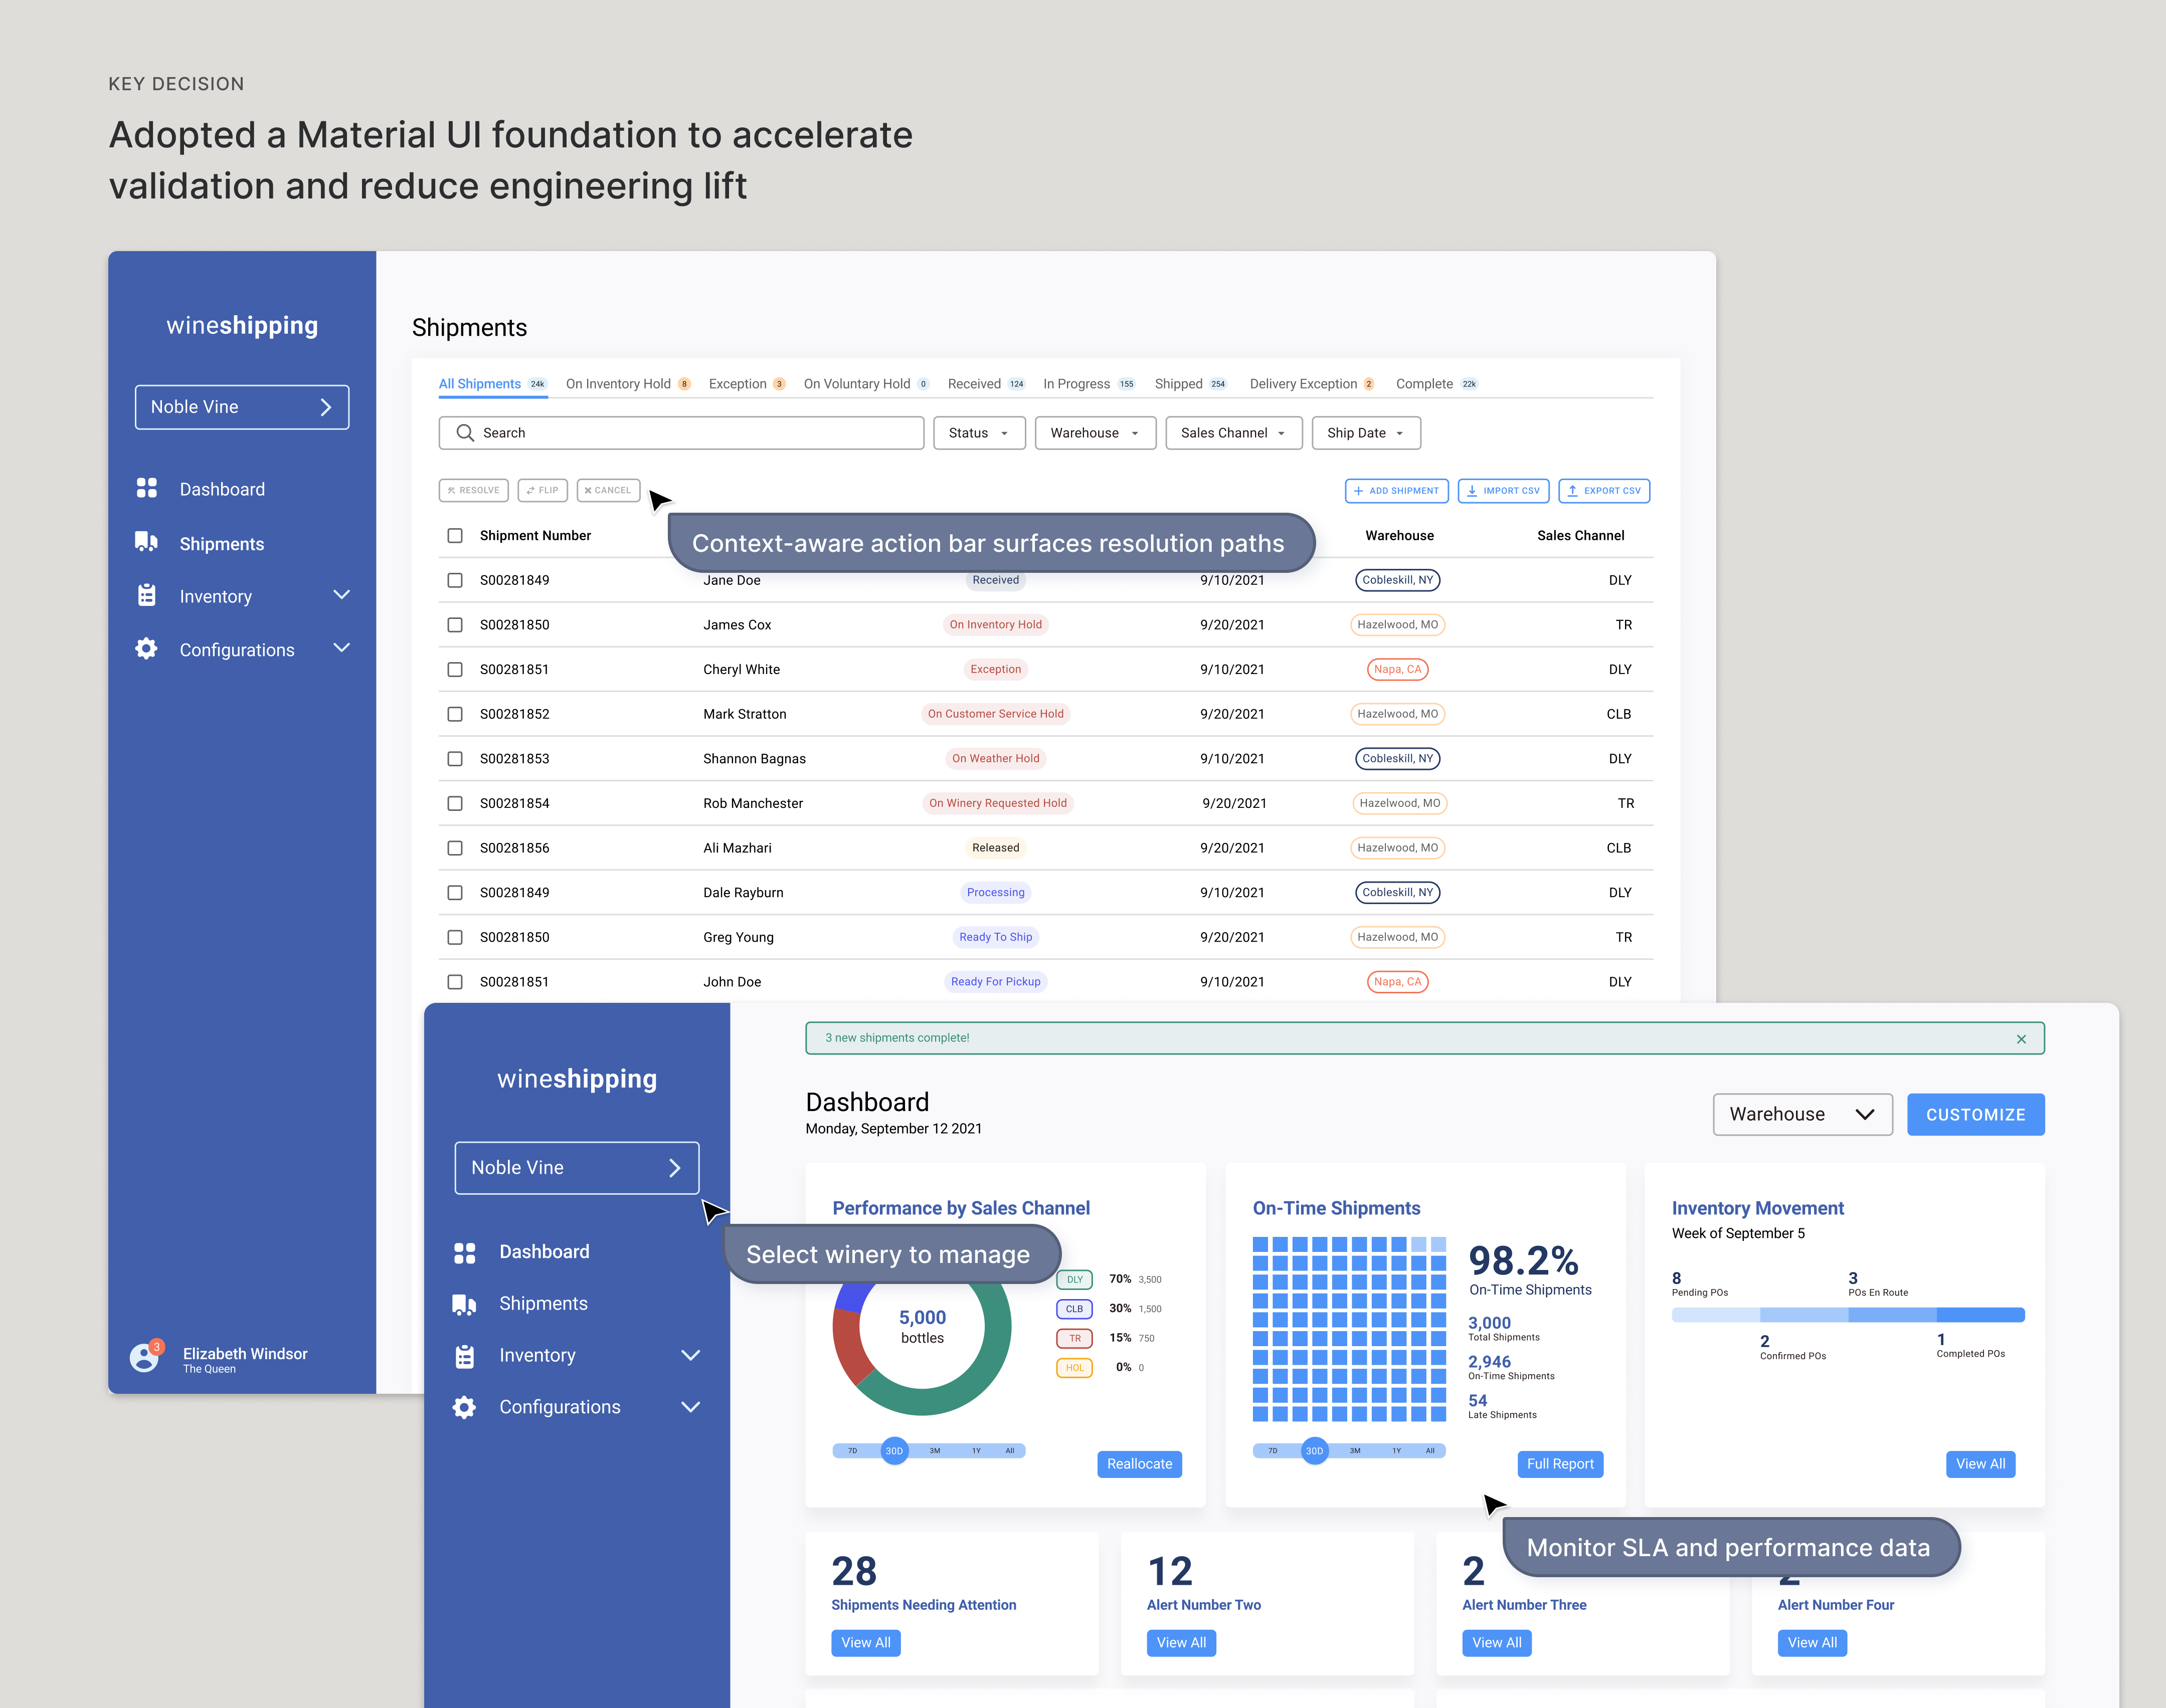Screen dimensions: 2166x1708
Task: Open the Delivery Exception tab
Action: pos(1304,383)
